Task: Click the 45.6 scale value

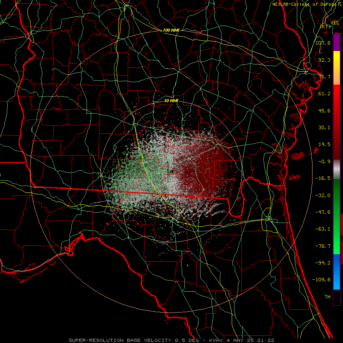Action: pyautogui.click(x=324, y=111)
